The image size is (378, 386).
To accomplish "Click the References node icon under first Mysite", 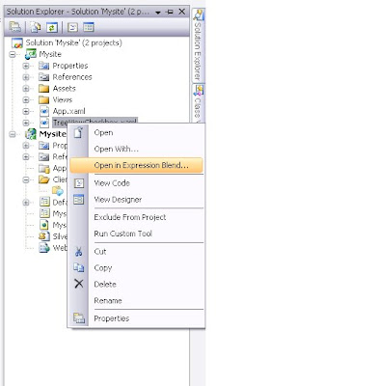I will 43,77.
